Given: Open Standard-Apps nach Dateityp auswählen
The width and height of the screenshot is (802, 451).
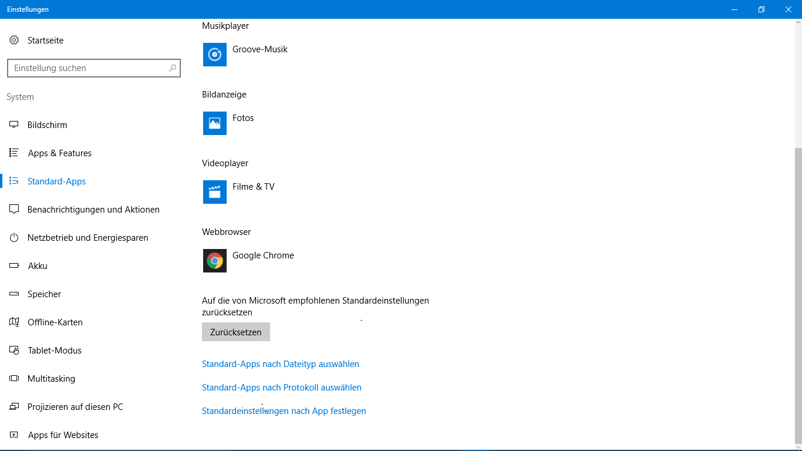Looking at the screenshot, I should (x=281, y=364).
